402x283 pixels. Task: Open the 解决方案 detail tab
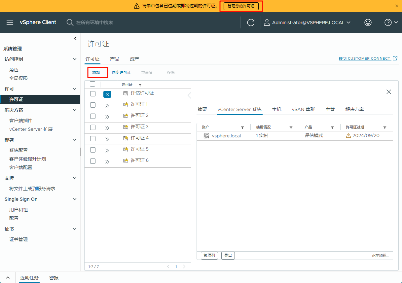click(x=355, y=109)
